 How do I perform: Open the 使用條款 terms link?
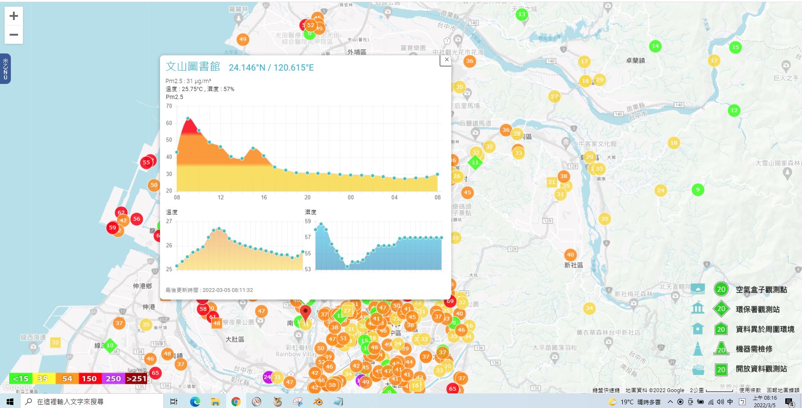[750, 390]
